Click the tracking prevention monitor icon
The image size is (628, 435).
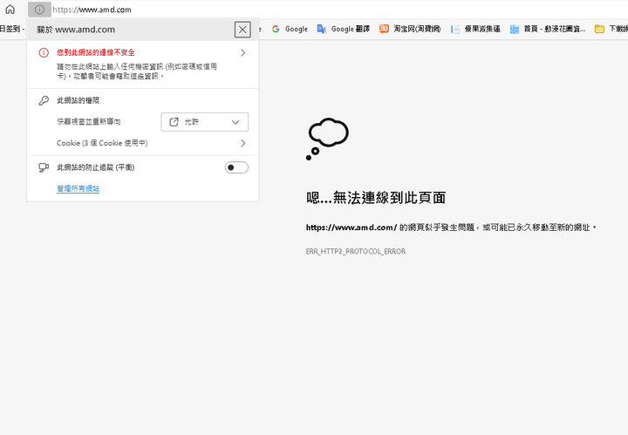tap(44, 167)
